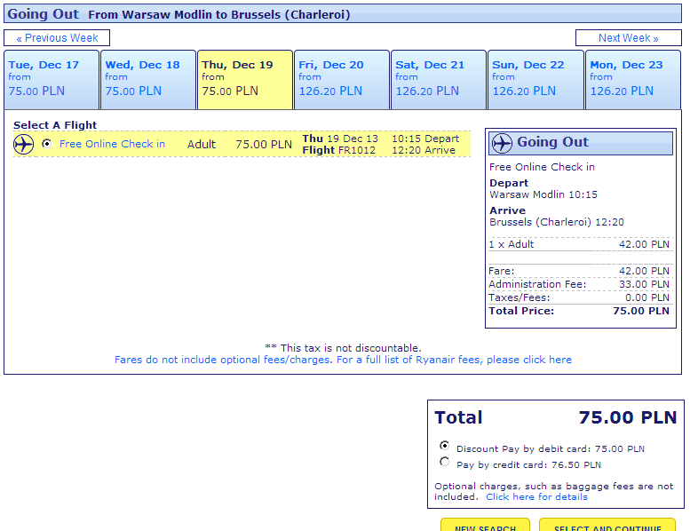Click the Free Online Check in fare link
Screen dimensions: 690x531
click(112, 144)
